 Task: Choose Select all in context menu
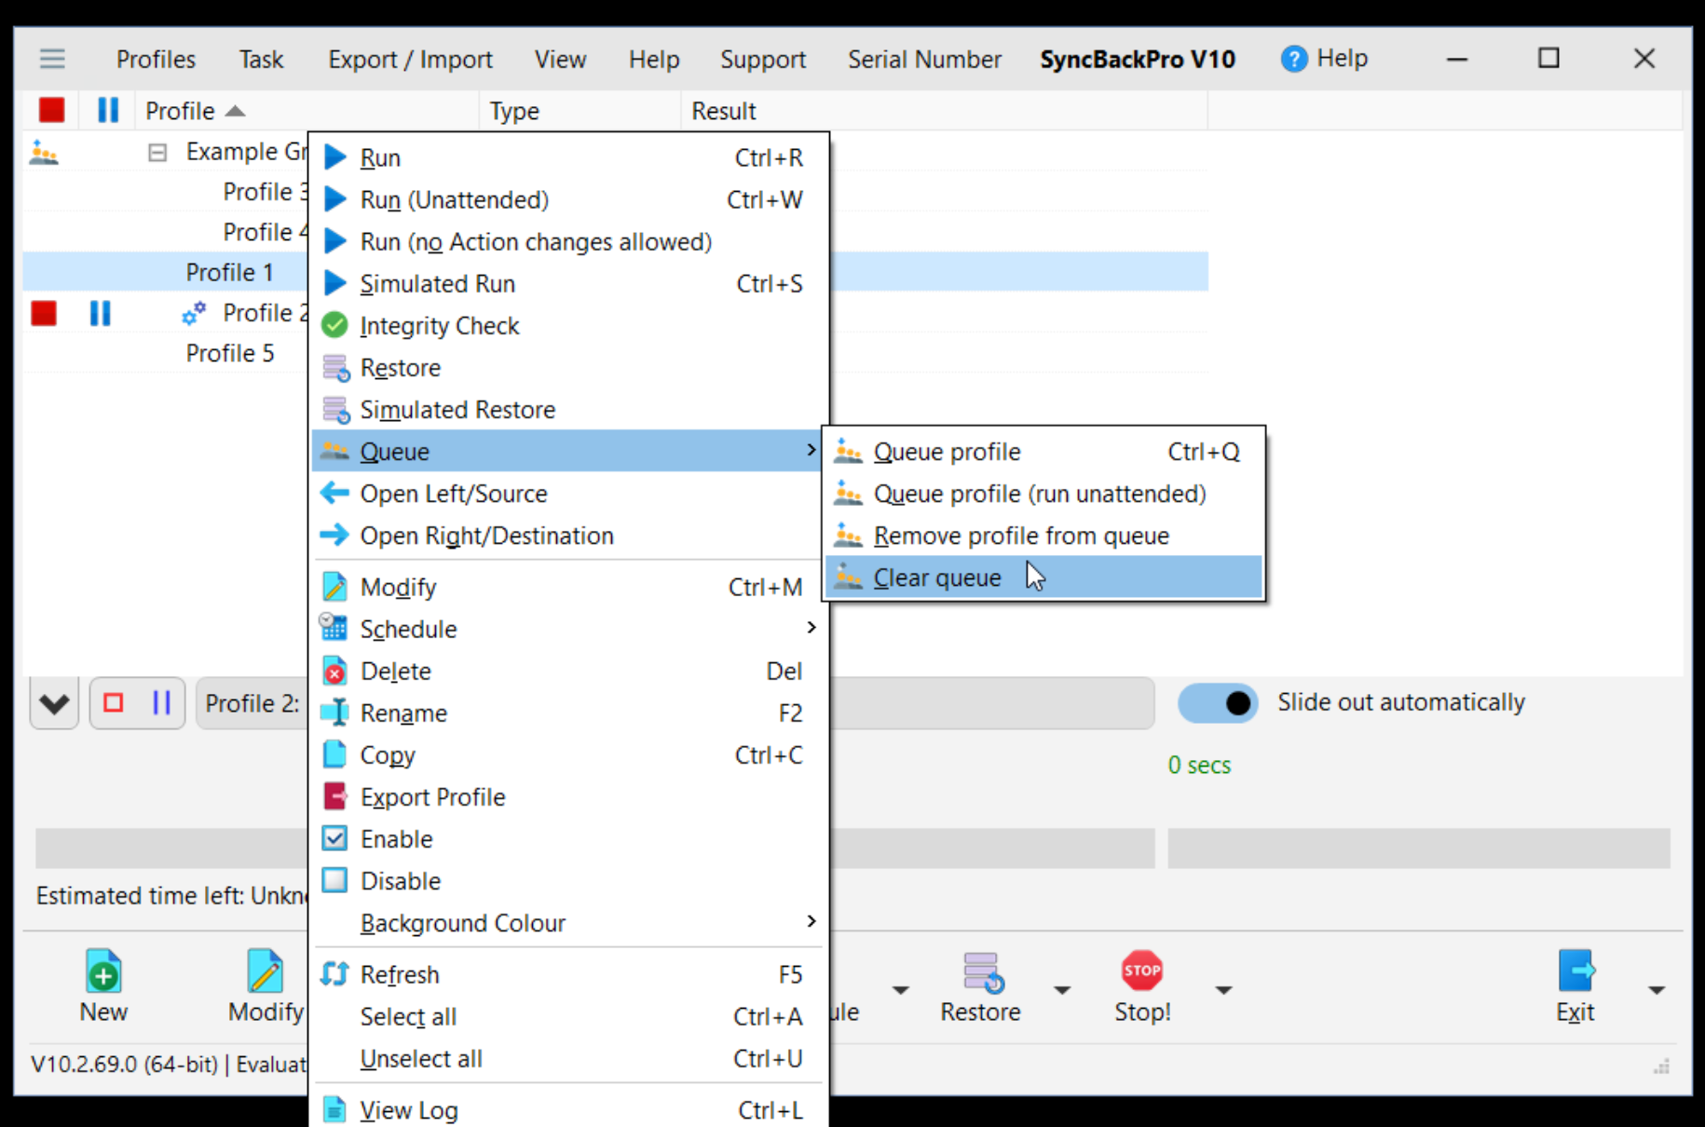tap(568, 1016)
